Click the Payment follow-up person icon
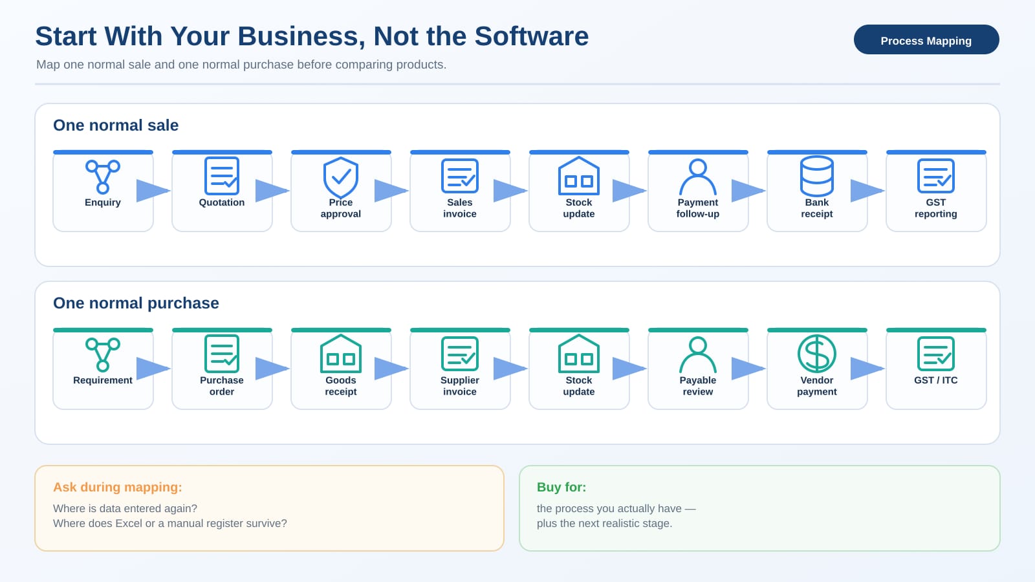The height and width of the screenshot is (582, 1035). point(698,177)
